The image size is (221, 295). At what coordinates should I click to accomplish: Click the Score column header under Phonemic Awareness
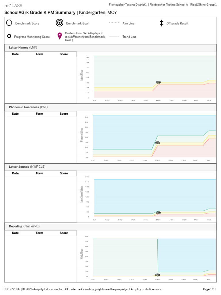point(64,114)
